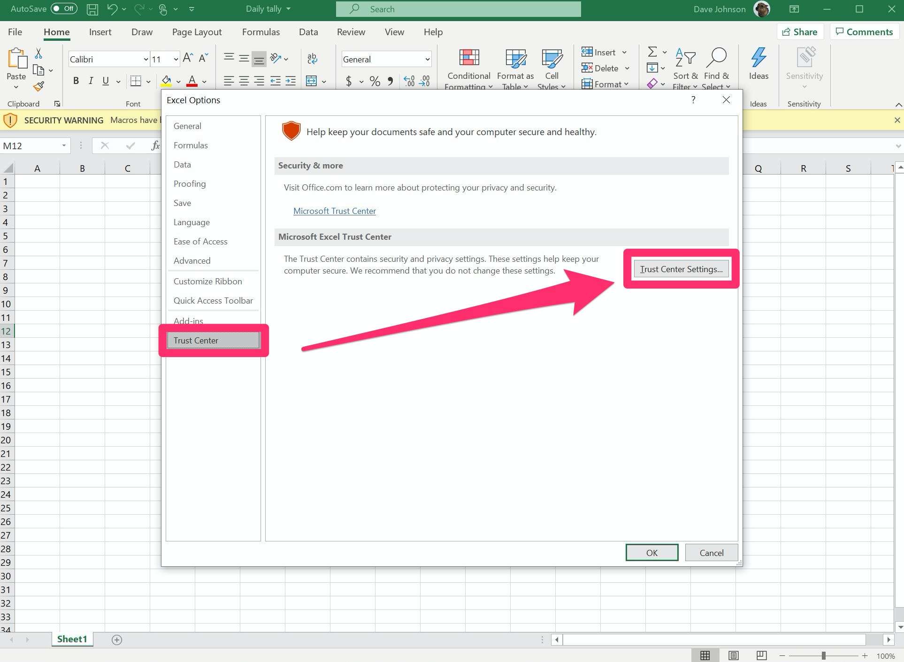Select the General font size dropdown
The height and width of the screenshot is (662, 904).
(x=174, y=59)
